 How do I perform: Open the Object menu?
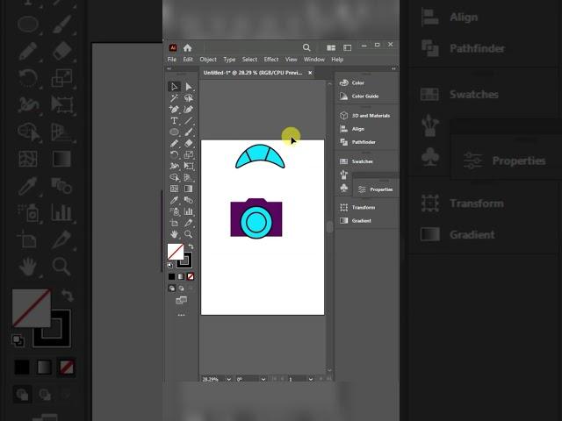208,60
